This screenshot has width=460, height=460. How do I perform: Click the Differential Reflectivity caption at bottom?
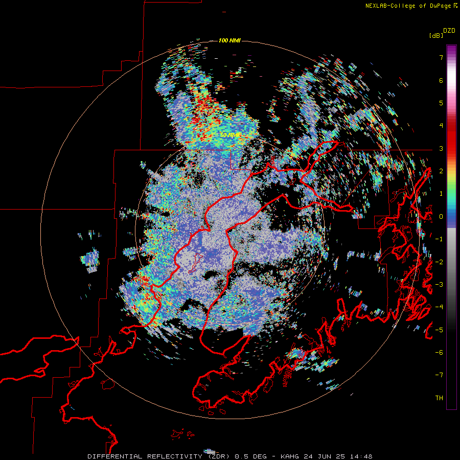(x=230, y=456)
